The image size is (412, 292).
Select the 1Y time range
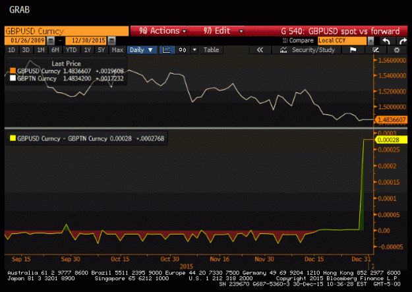(x=88, y=50)
